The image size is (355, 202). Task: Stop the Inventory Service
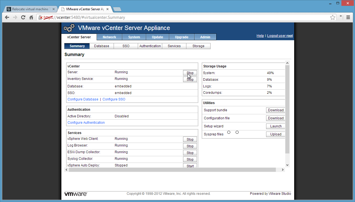(190, 79)
